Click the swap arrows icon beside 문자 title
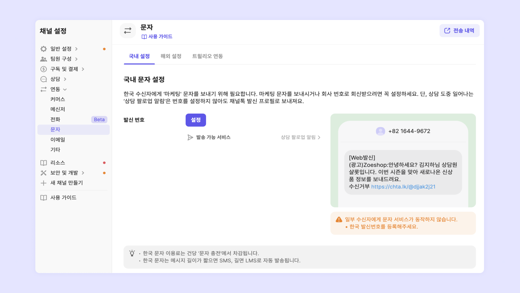520x293 pixels. coord(128,31)
